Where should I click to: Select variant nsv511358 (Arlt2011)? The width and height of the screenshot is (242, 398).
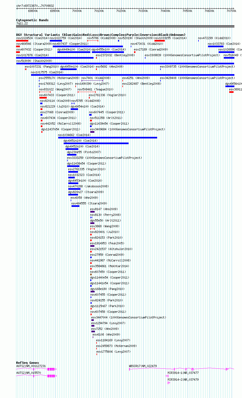(x=106, y=118)
